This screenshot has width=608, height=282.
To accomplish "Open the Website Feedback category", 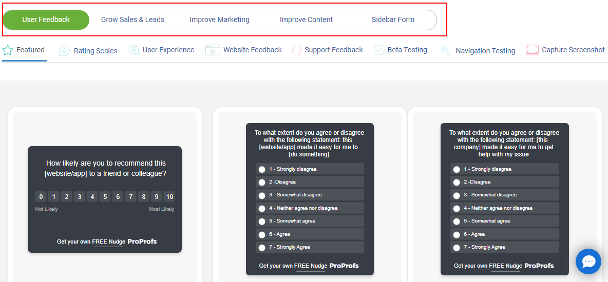I will (x=253, y=50).
